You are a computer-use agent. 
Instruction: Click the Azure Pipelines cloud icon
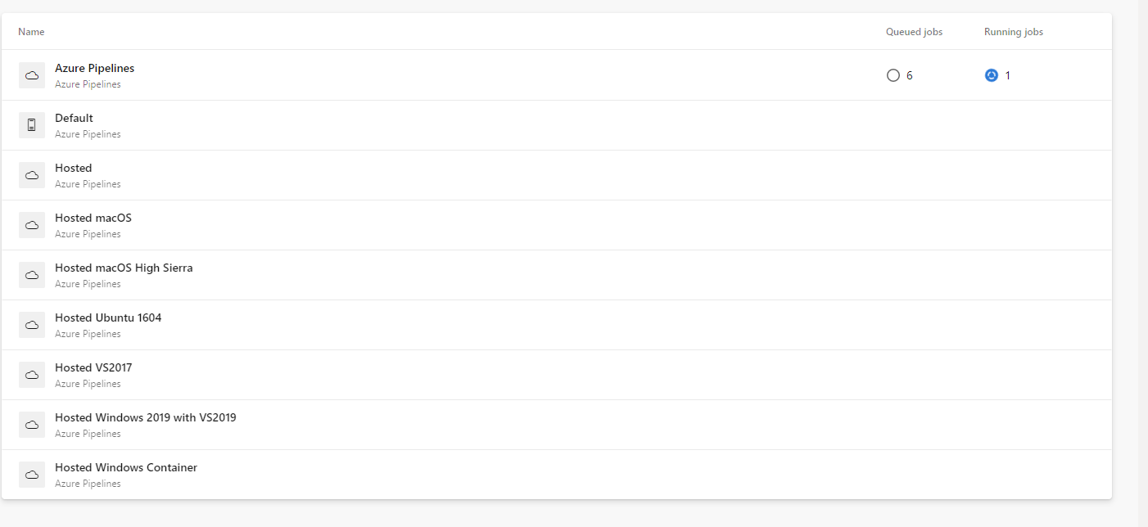(x=32, y=75)
